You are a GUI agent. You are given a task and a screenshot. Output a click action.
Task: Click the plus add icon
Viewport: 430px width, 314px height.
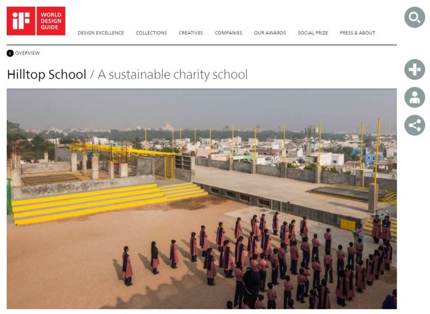415,69
